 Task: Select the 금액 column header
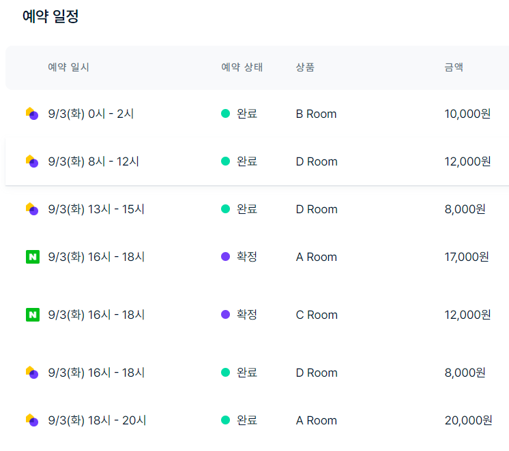pyautogui.click(x=454, y=67)
